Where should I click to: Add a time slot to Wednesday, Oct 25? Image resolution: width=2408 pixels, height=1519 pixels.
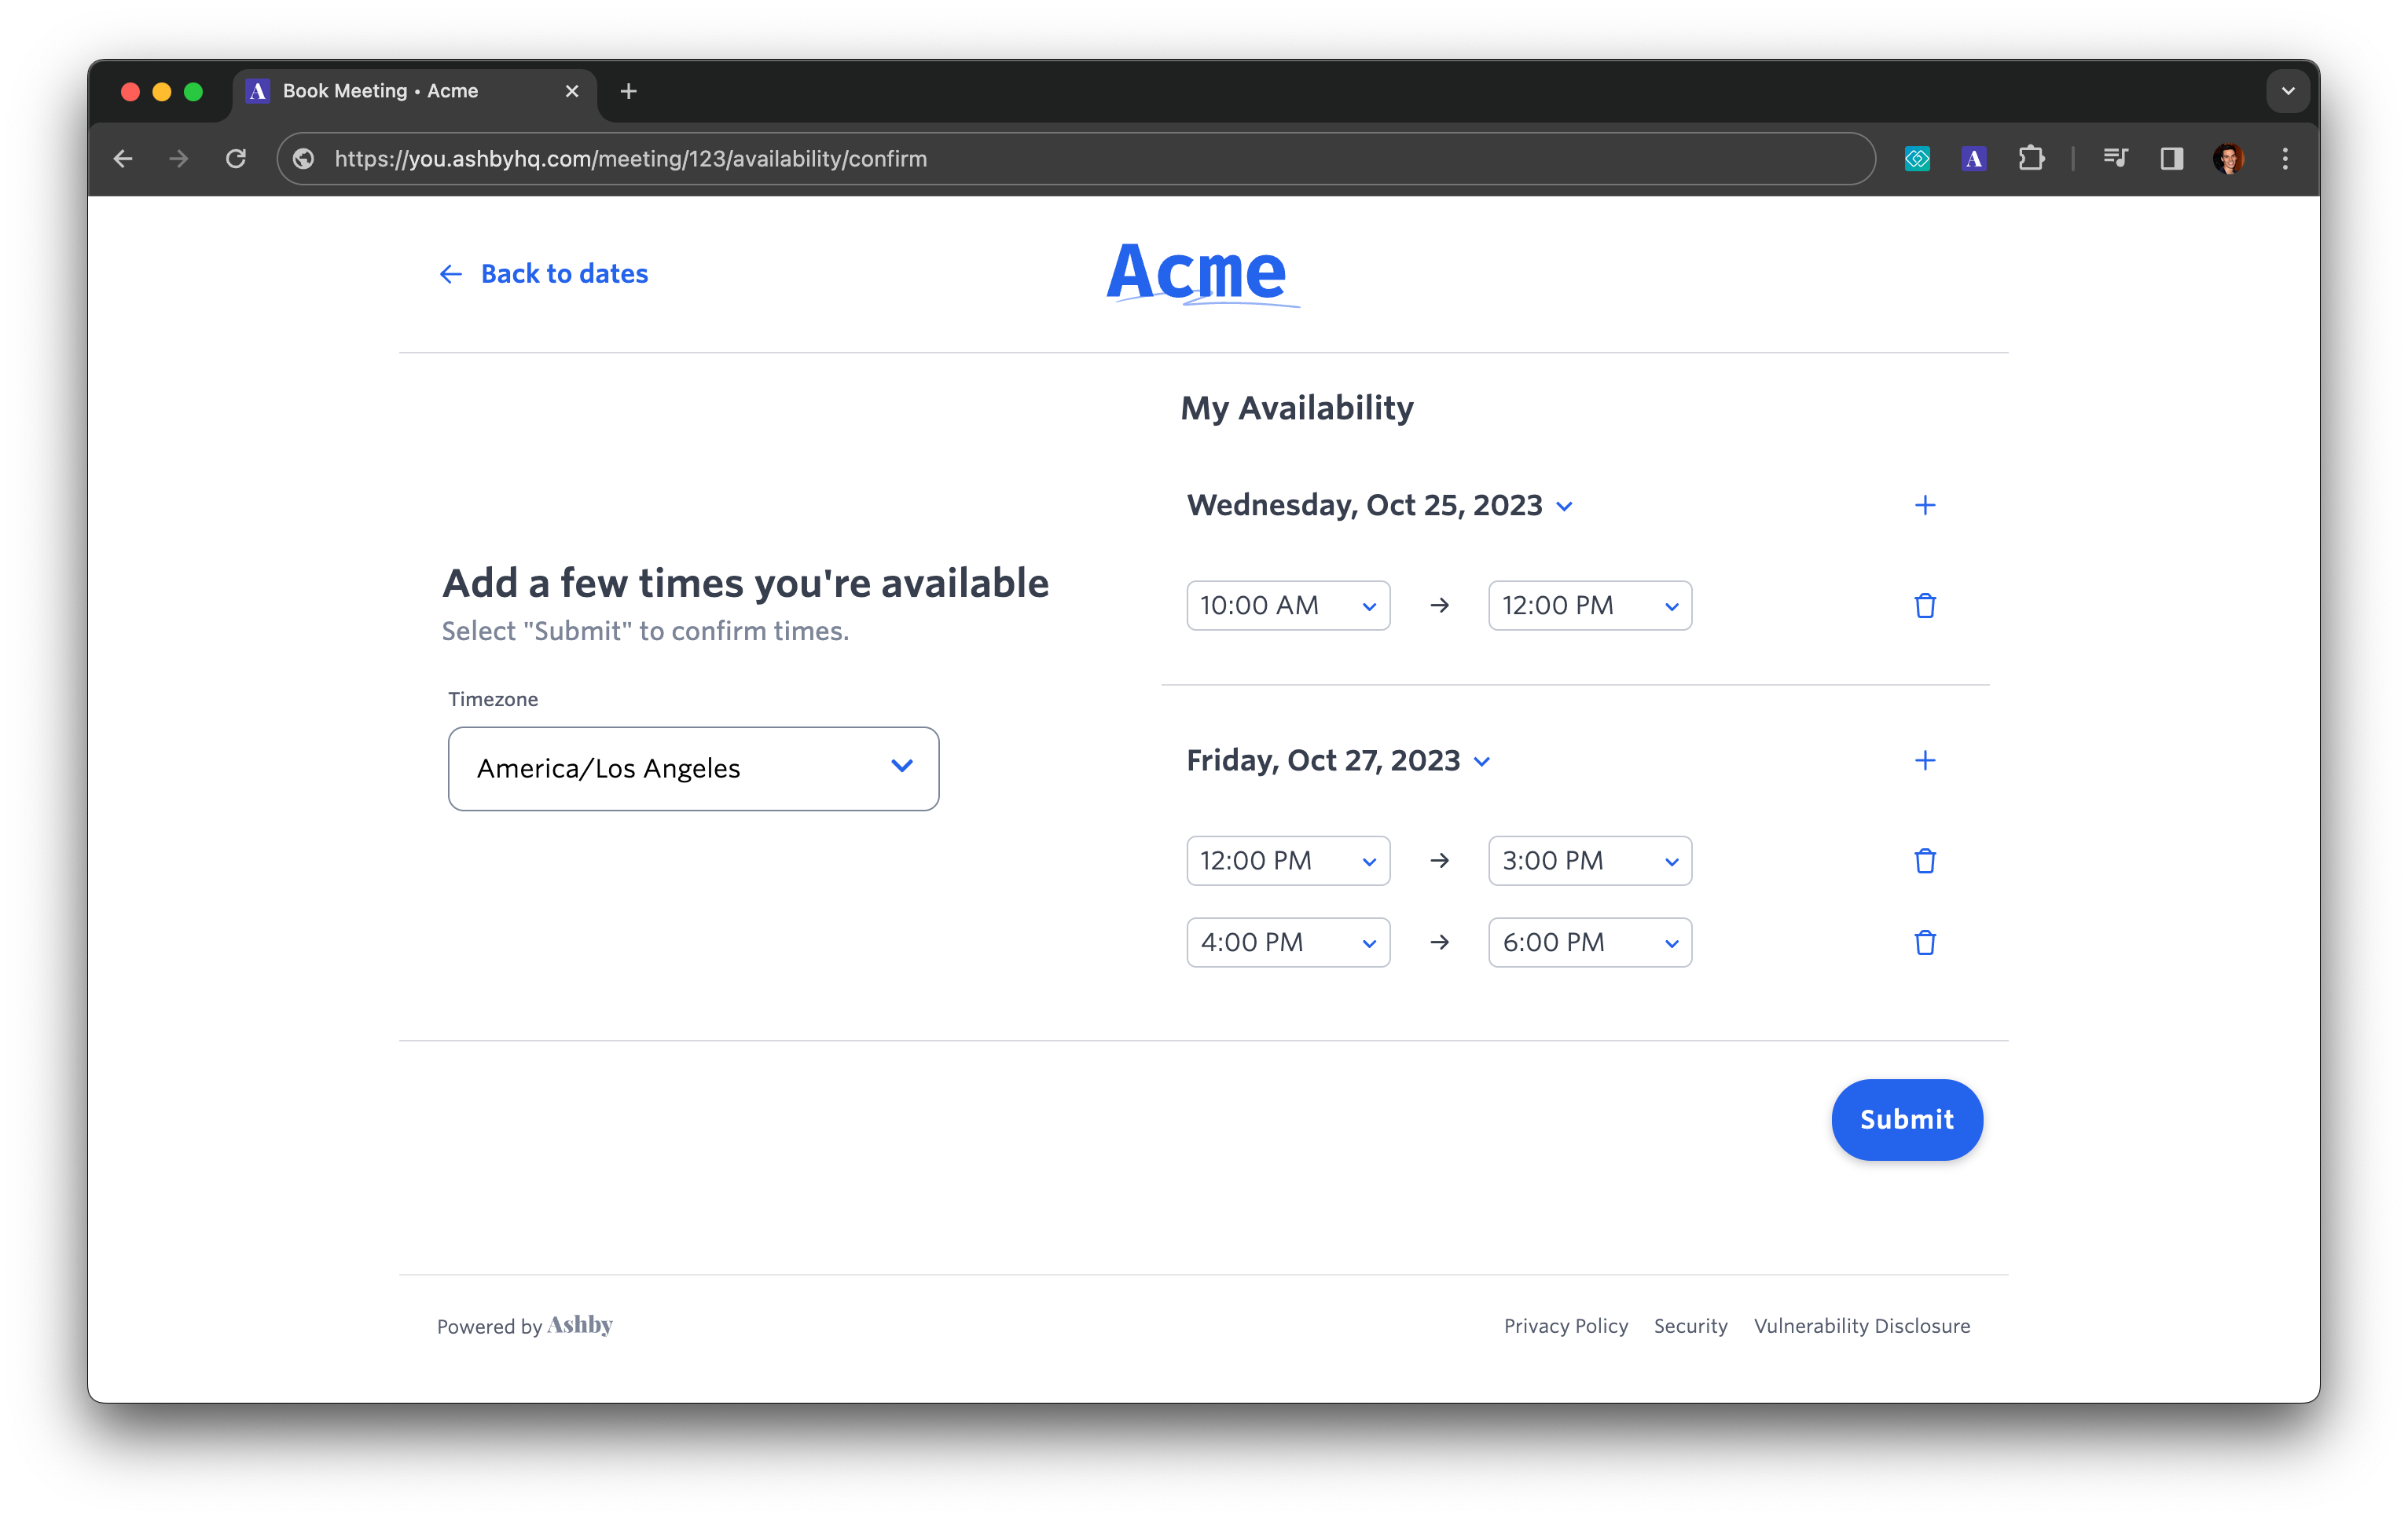1924,506
